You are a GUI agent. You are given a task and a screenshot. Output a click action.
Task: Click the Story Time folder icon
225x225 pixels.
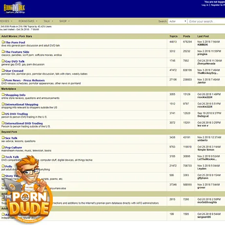[x=3, y=176]
